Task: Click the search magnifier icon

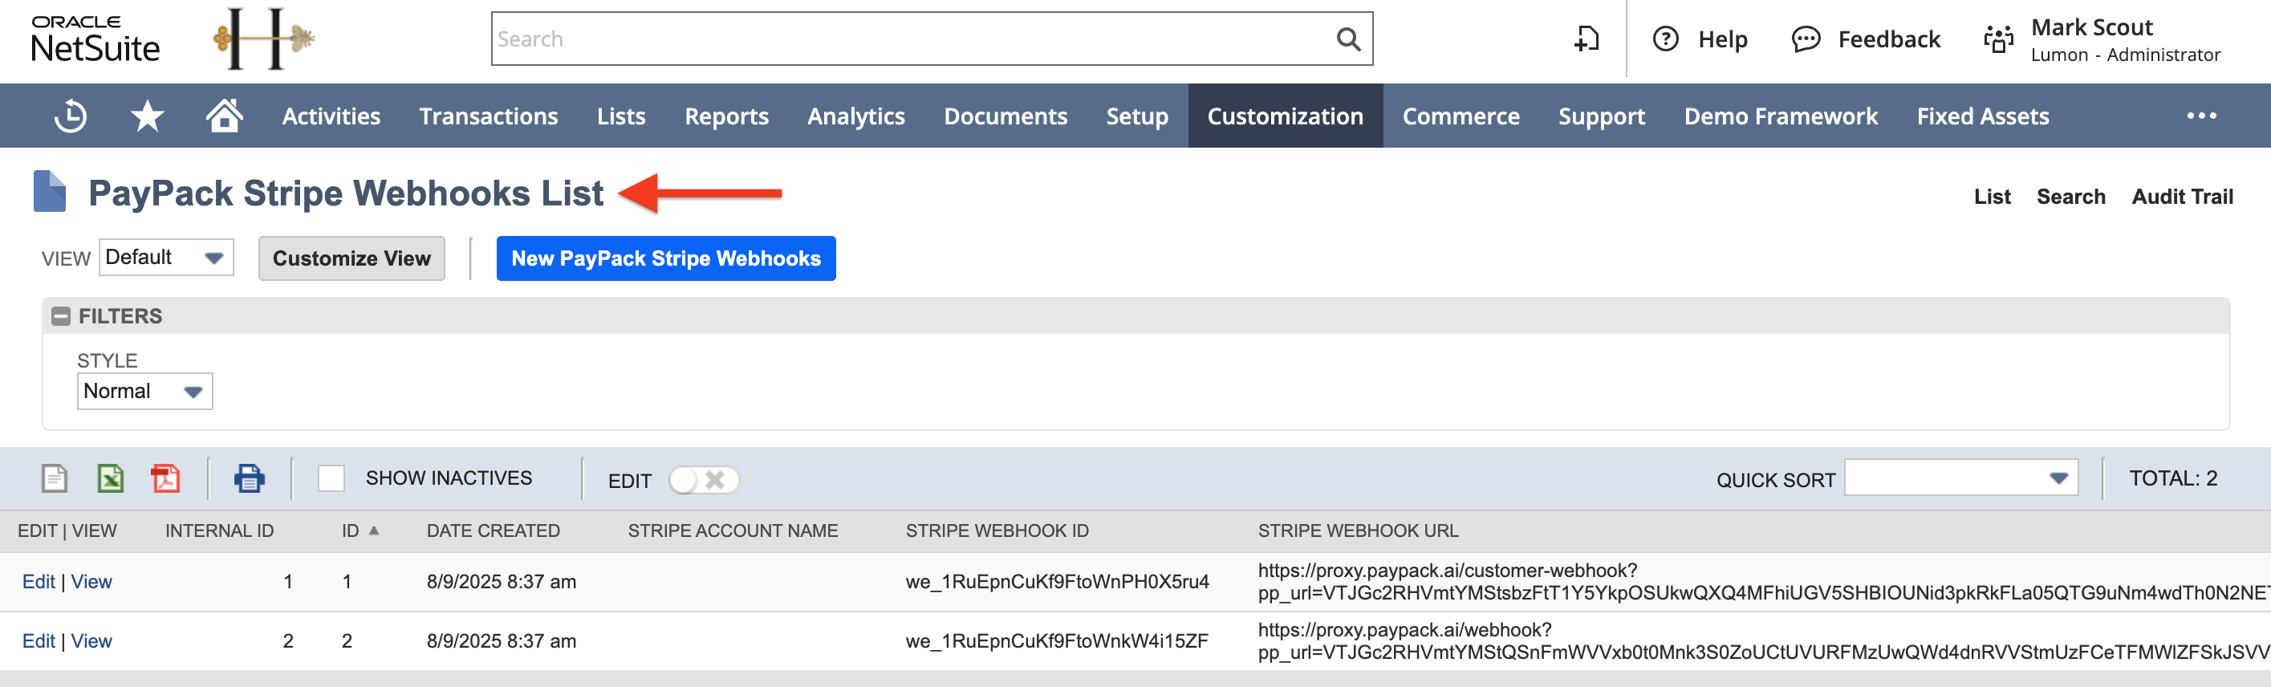Action: click(x=1348, y=39)
